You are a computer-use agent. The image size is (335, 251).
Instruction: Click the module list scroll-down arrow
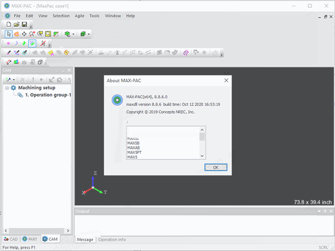tap(202, 156)
